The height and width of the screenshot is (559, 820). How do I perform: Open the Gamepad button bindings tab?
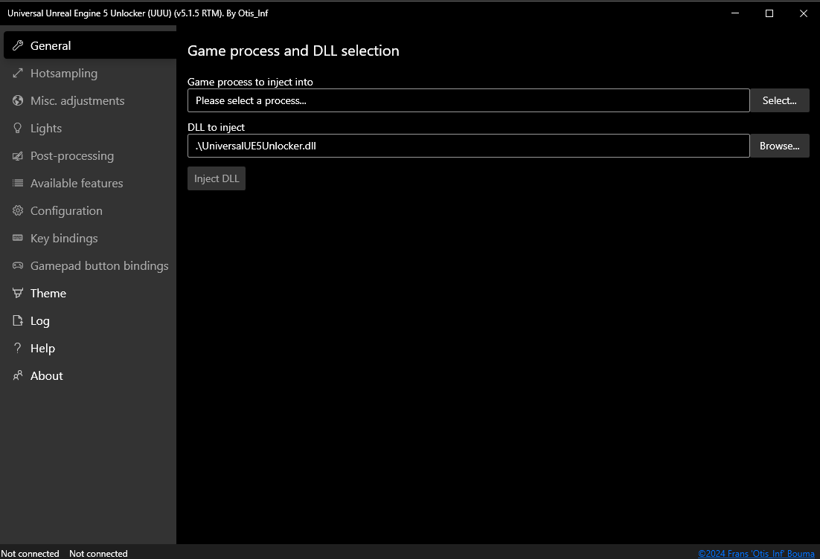(90, 265)
